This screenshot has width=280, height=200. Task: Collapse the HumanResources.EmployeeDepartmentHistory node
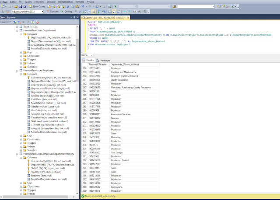16,154
